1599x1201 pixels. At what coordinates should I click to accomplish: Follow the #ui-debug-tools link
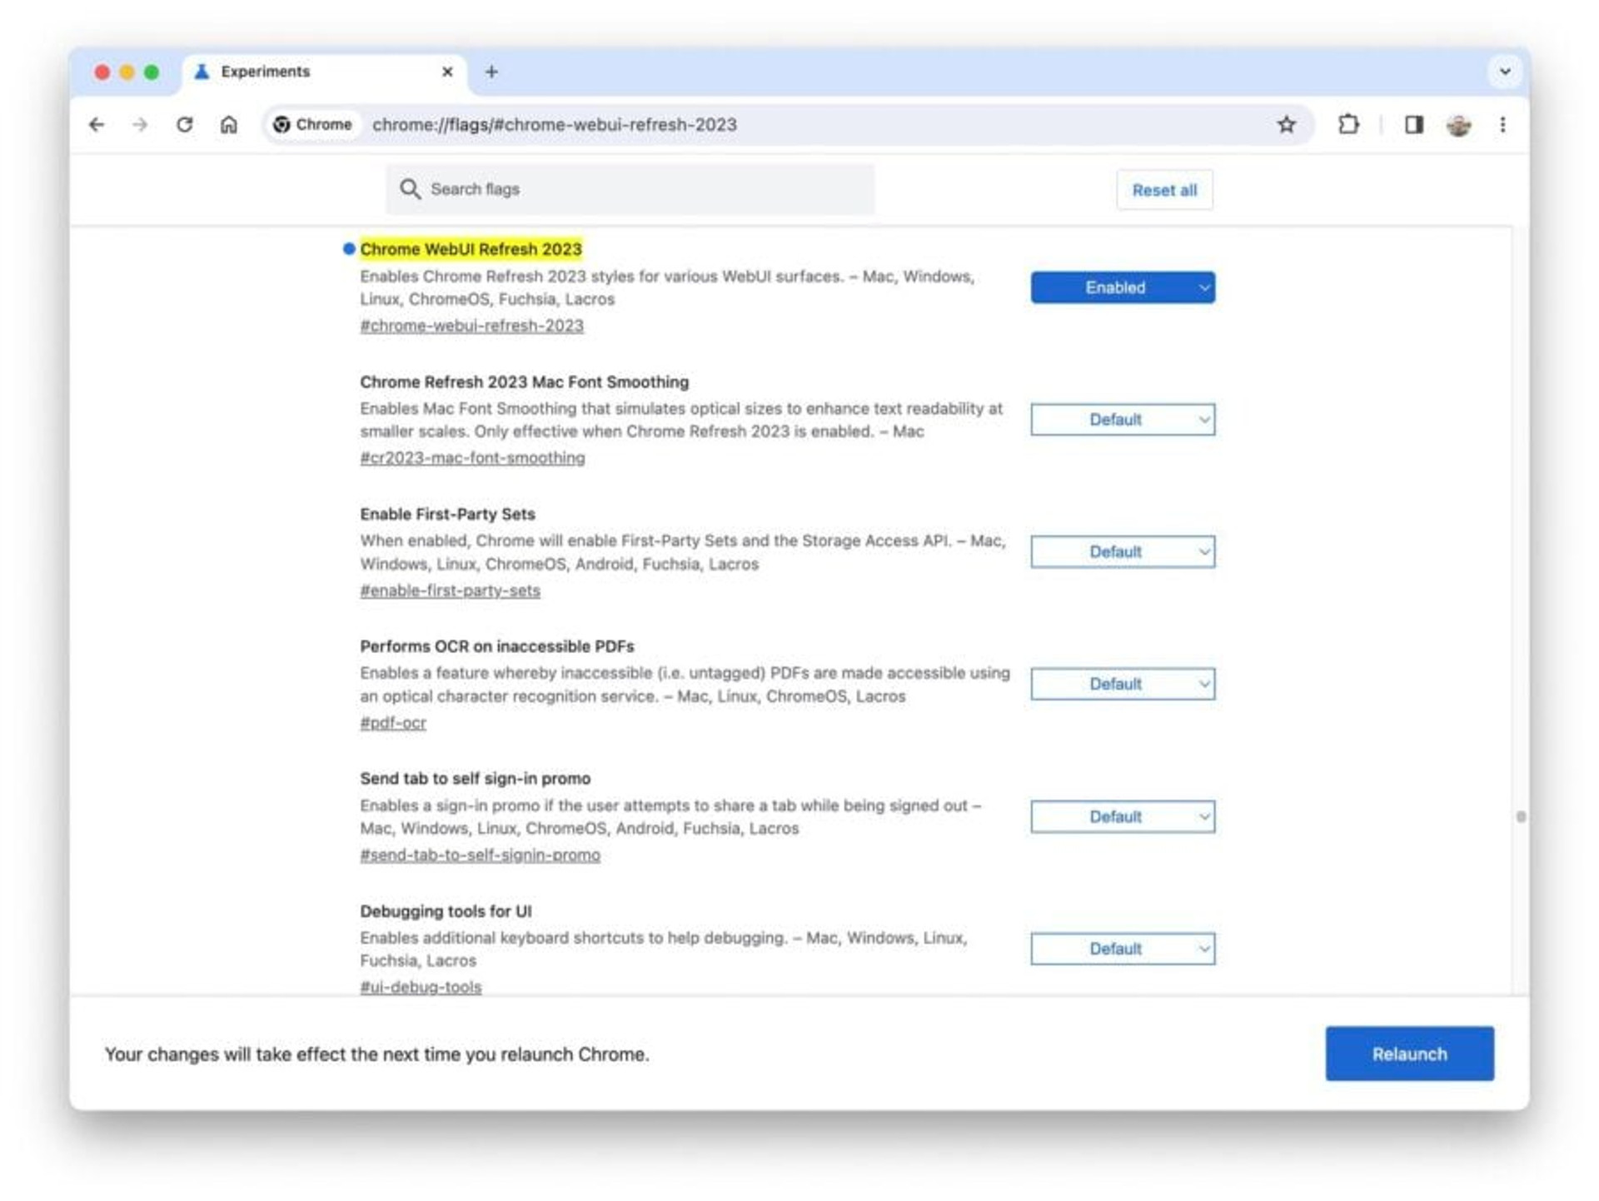(421, 987)
